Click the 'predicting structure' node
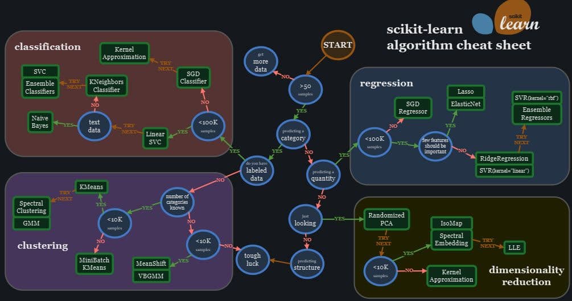 [307, 264]
